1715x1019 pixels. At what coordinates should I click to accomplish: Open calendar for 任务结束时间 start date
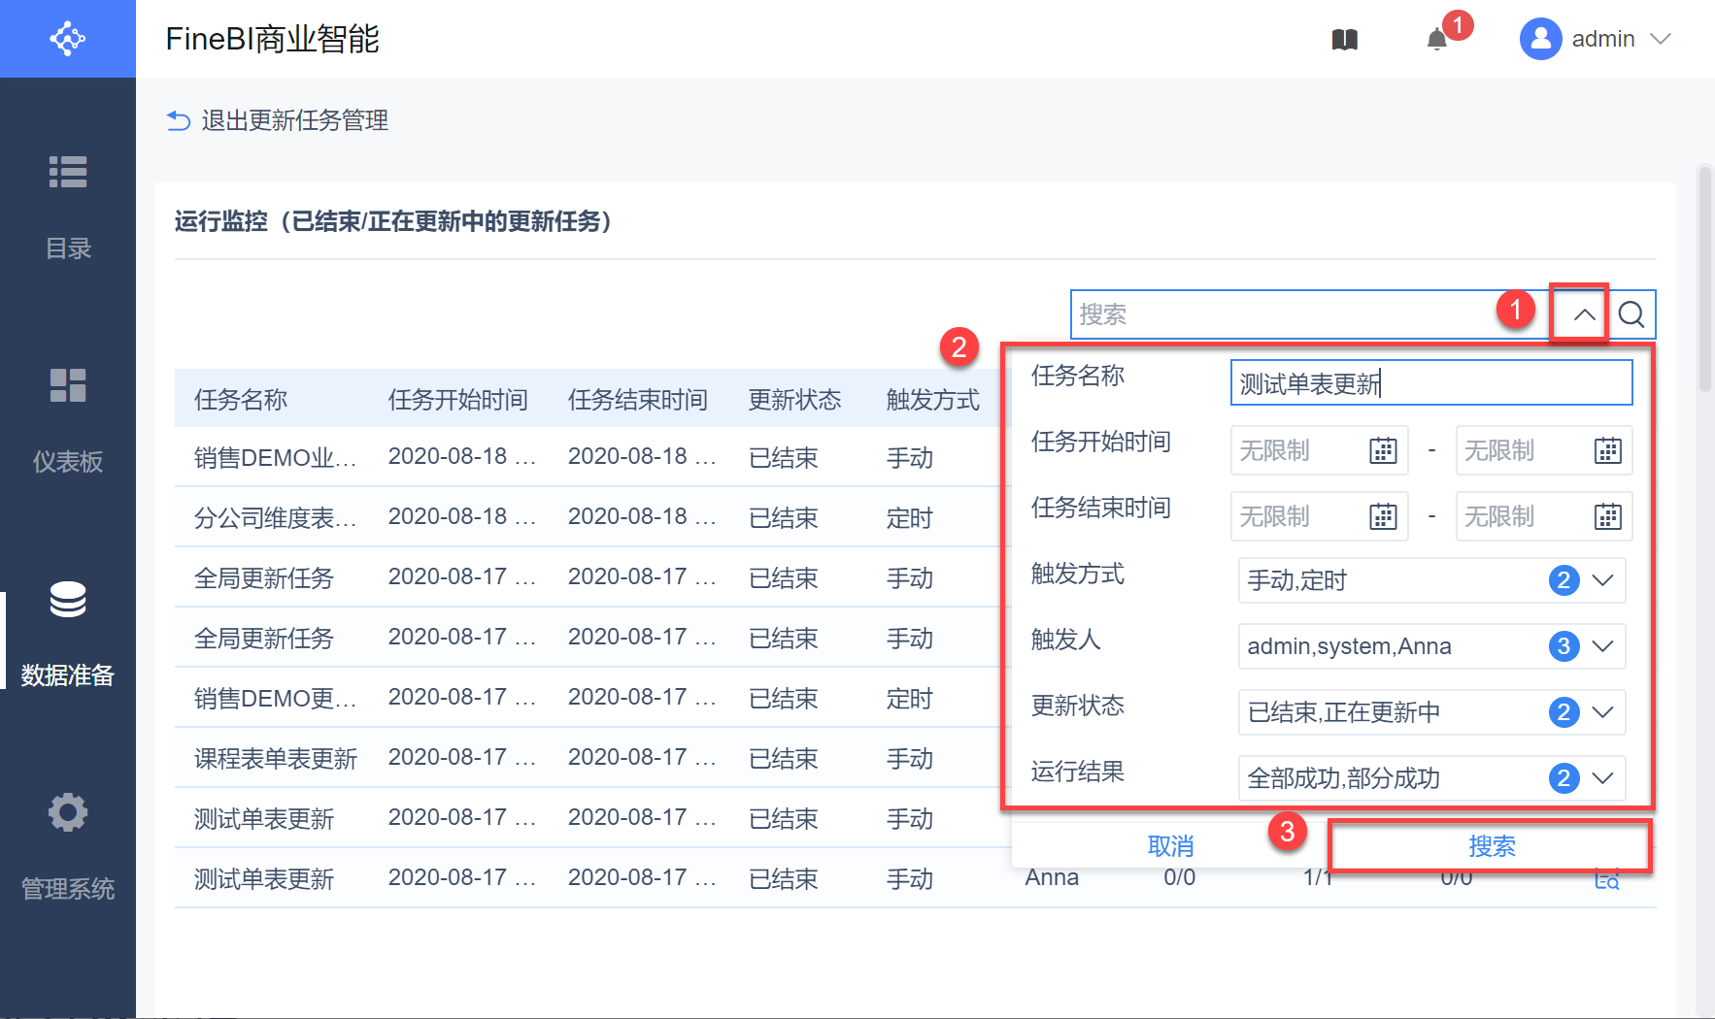point(1383,516)
